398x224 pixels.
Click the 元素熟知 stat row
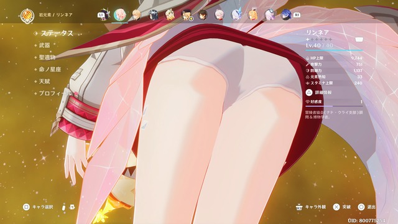tap(334, 77)
